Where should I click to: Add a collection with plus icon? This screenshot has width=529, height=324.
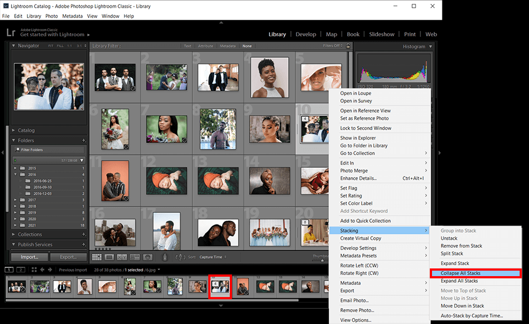pos(84,234)
